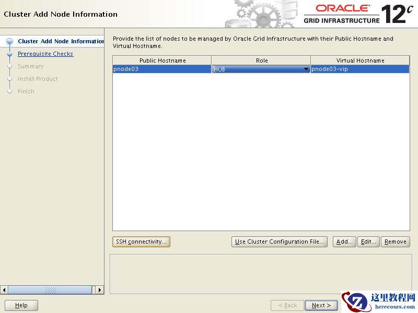Expand the HUB role dropdown
418x313 pixels.
tap(306, 69)
